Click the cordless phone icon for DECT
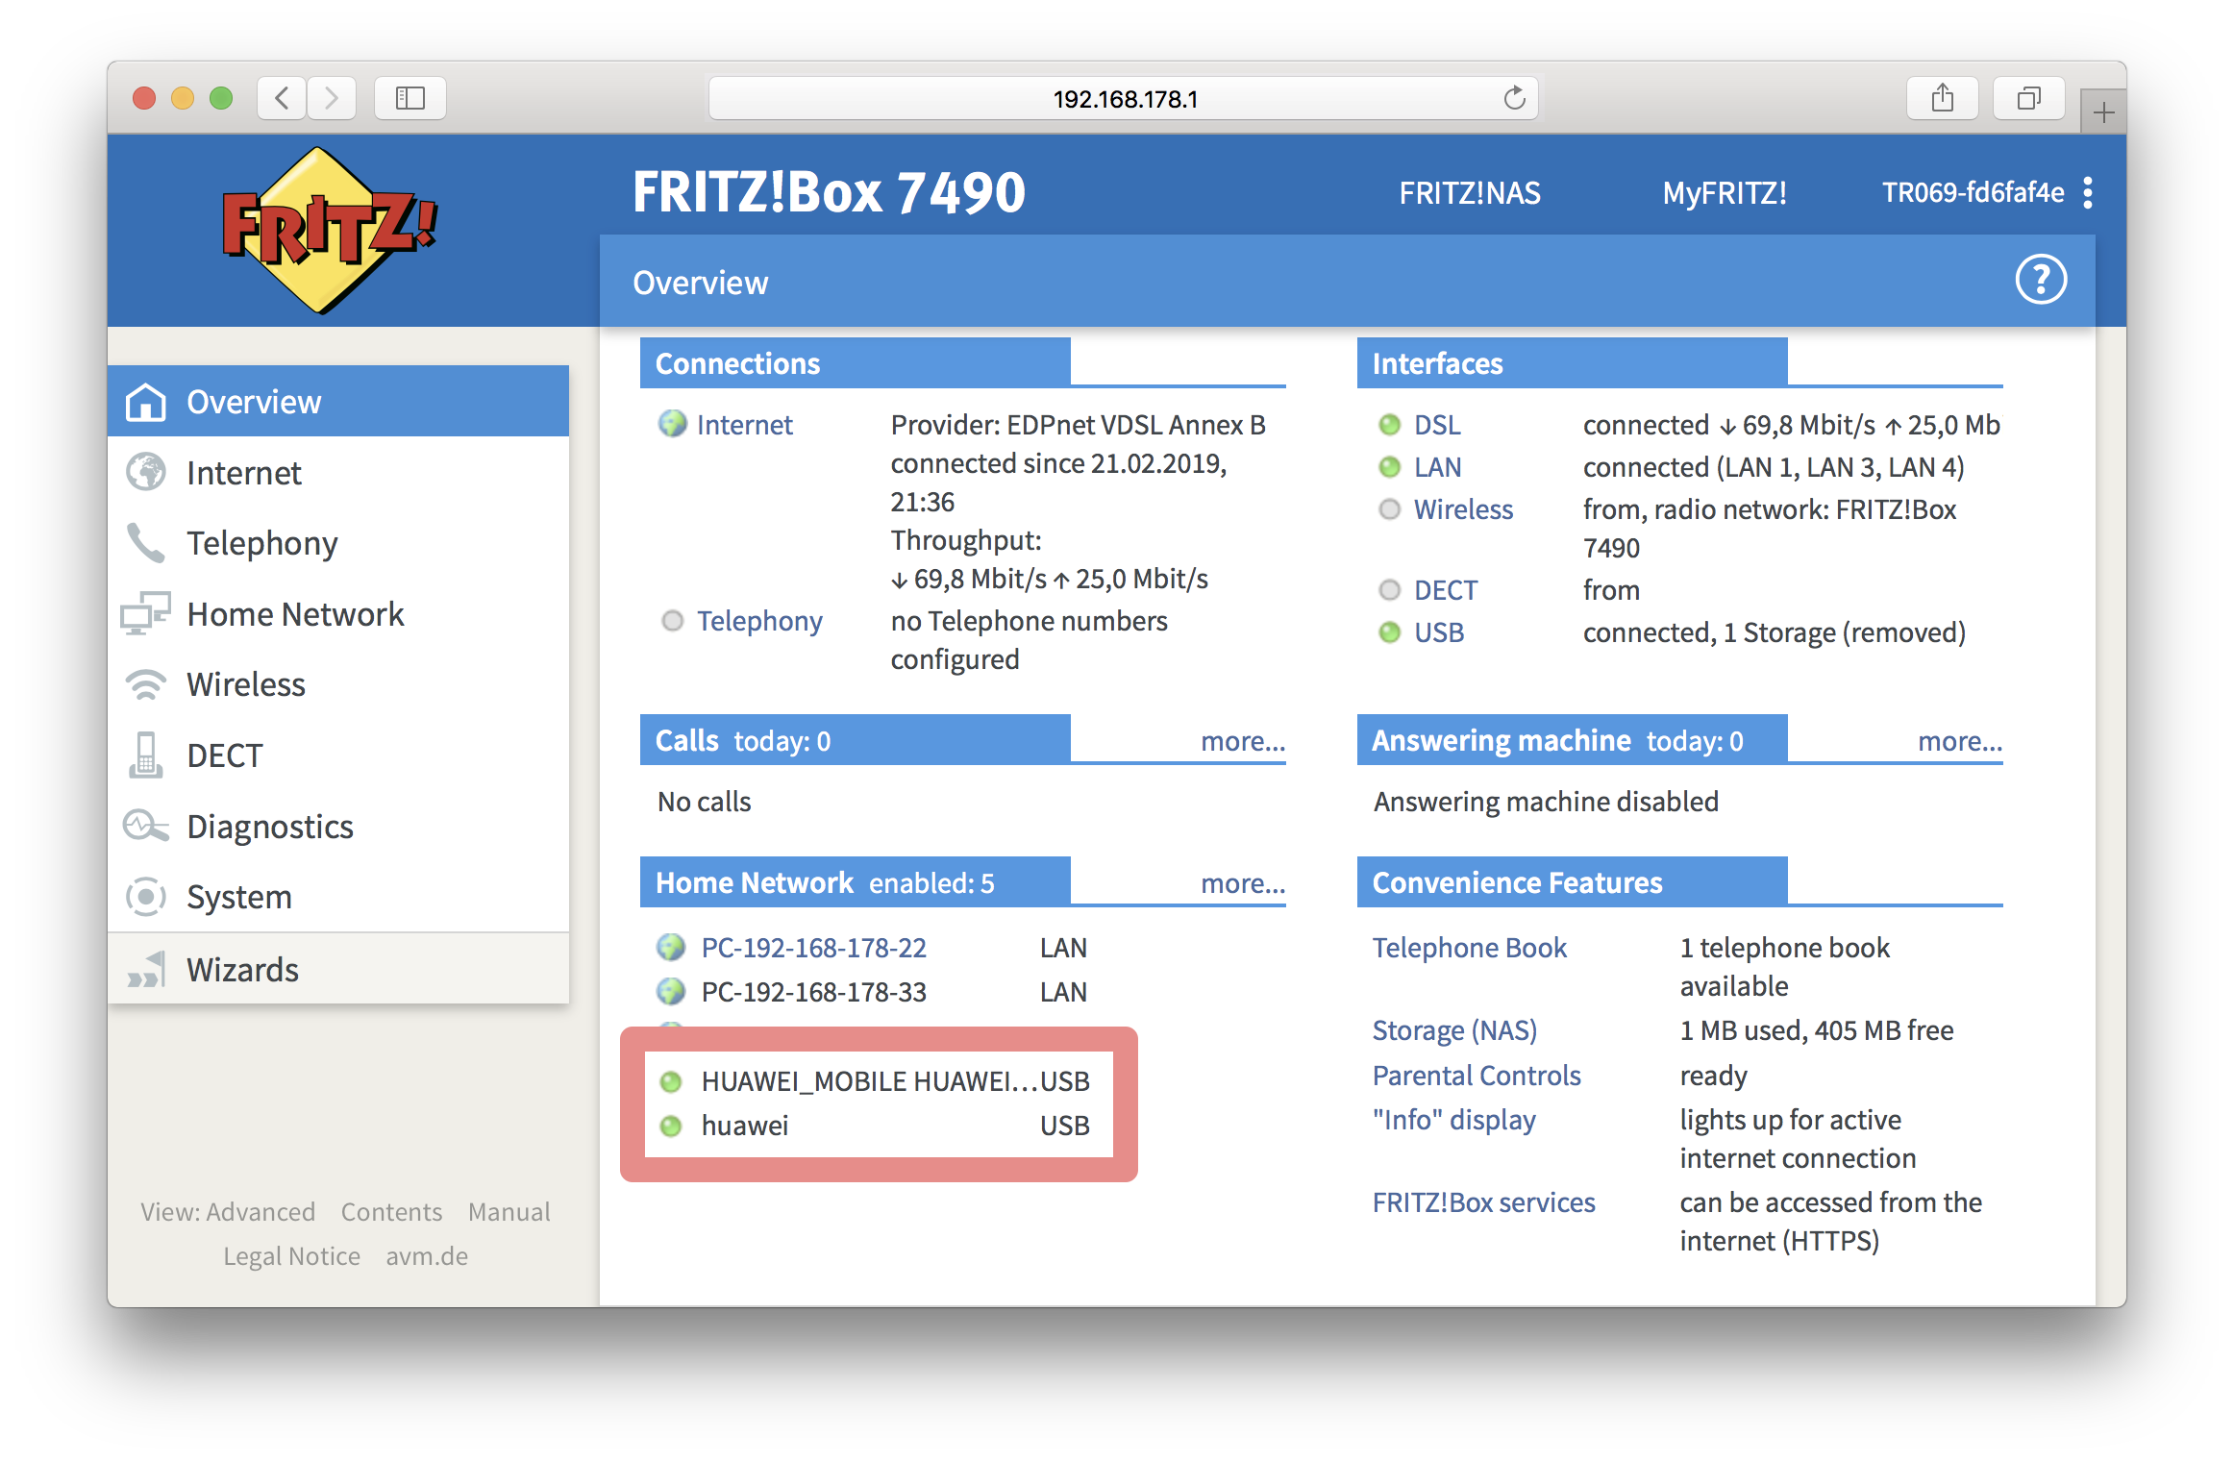 (145, 755)
